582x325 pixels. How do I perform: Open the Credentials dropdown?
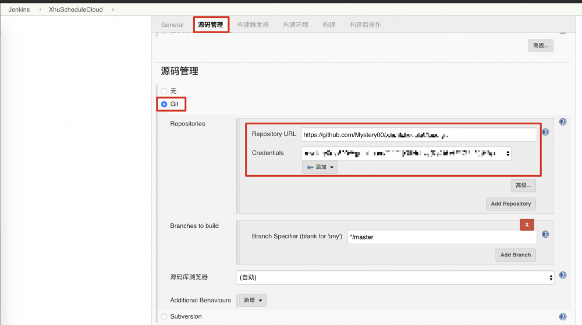(x=406, y=153)
